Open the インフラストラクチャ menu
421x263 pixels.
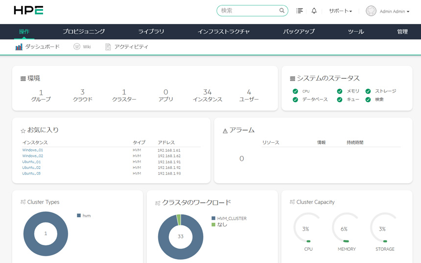click(224, 32)
